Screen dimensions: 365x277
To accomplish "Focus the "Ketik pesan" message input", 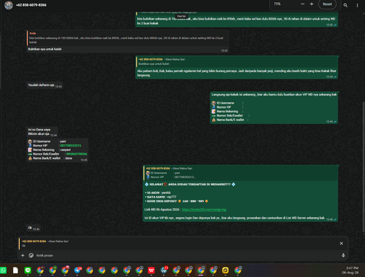I will point(188,255).
